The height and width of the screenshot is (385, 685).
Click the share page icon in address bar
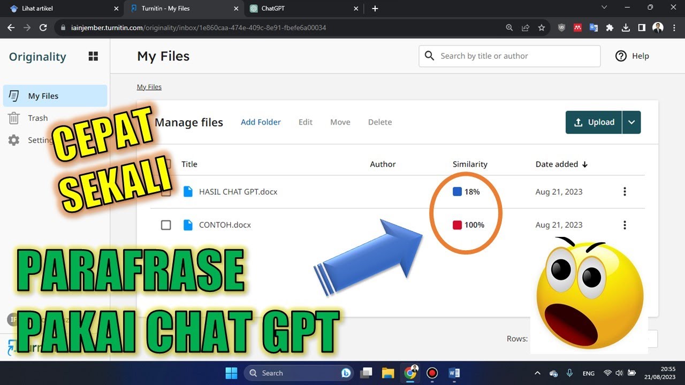coord(526,28)
